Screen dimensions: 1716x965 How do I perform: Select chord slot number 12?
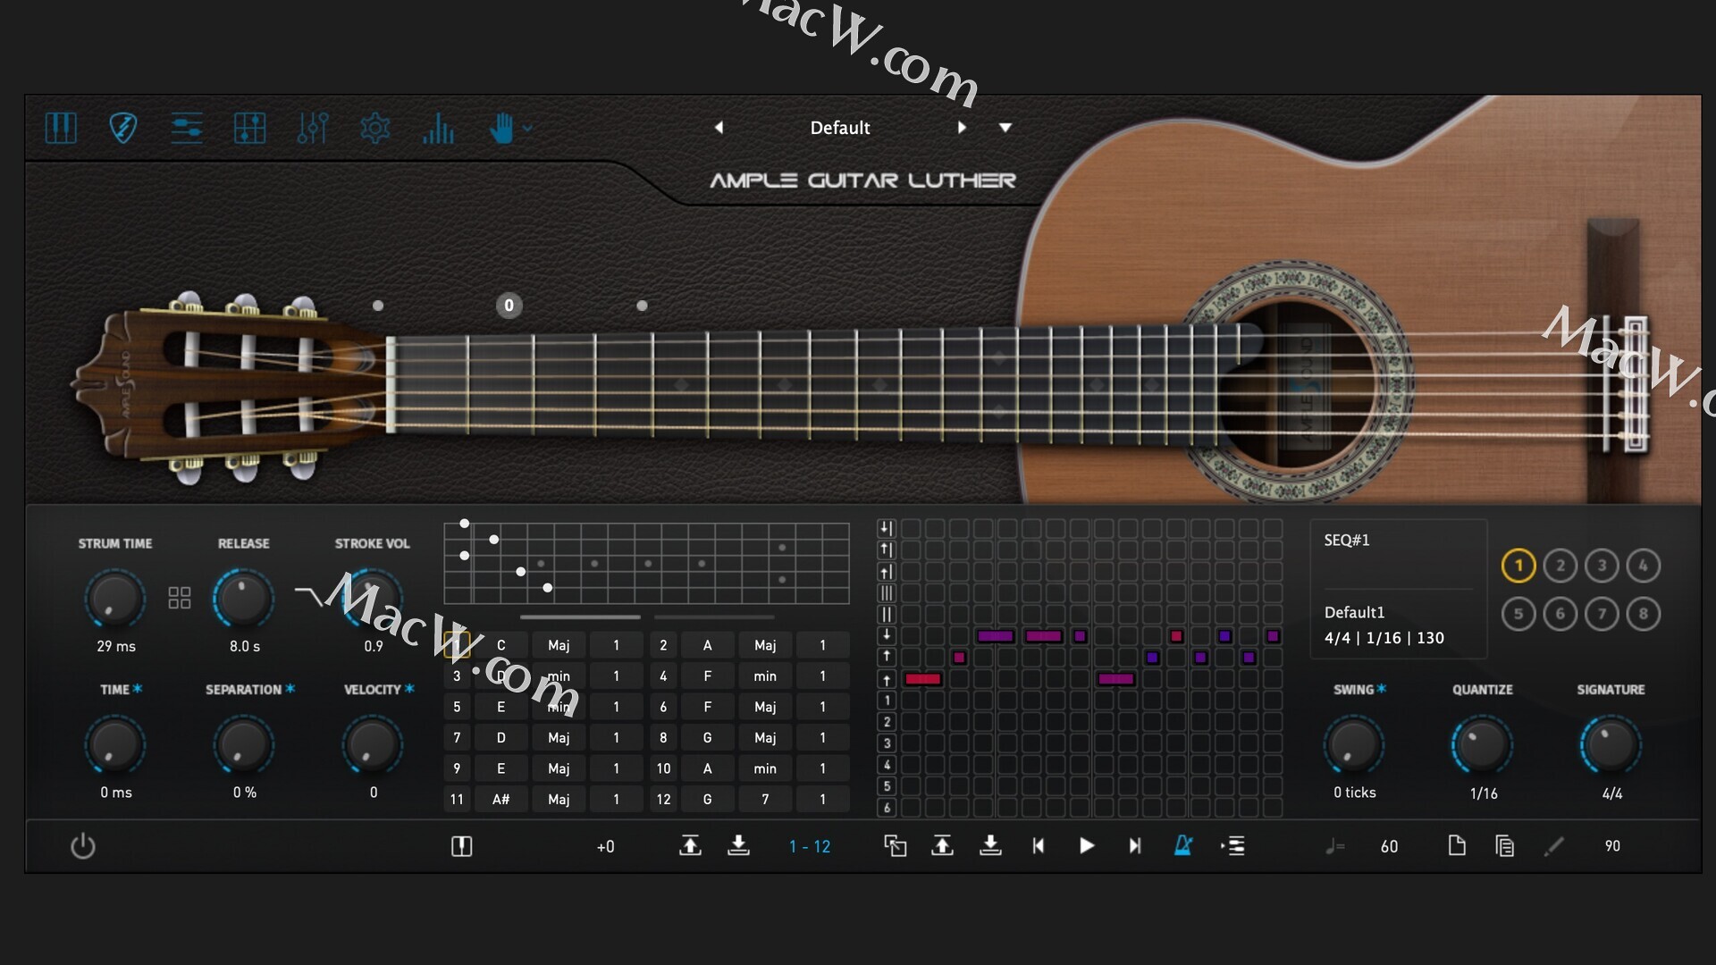coord(663,799)
